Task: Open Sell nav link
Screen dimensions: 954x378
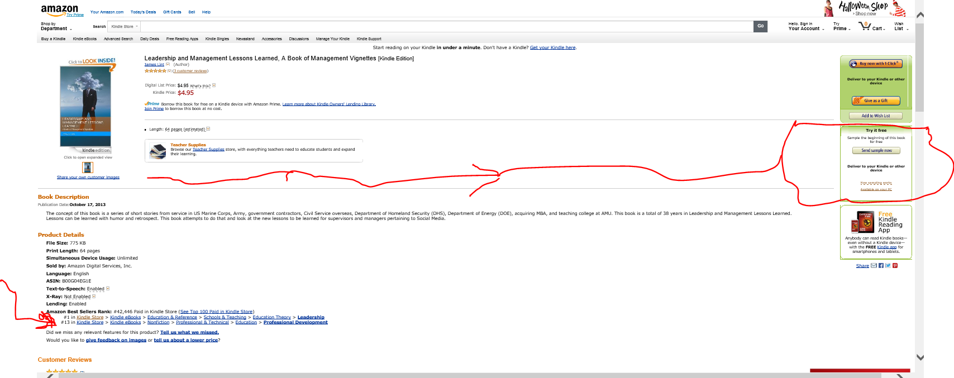Action: (x=192, y=12)
